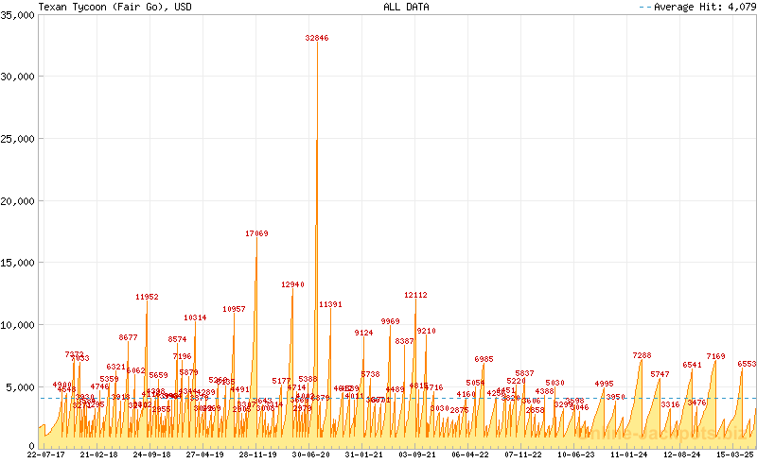Screen dimensions: 757x463
Task: Click the 22-07-17 start date label
Action: pyautogui.click(x=45, y=454)
